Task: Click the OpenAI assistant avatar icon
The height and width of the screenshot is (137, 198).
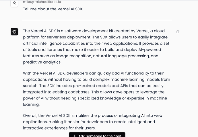Action: [14, 32]
